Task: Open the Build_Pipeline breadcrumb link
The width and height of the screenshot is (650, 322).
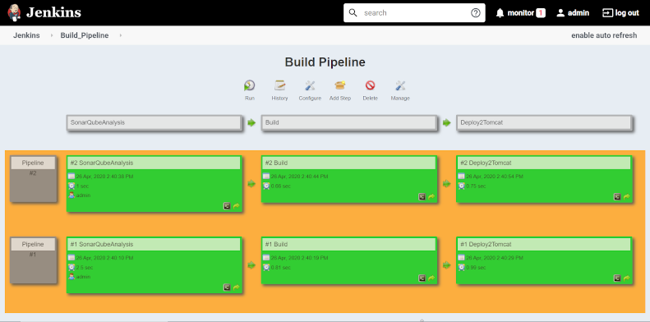Action: pyautogui.click(x=85, y=35)
